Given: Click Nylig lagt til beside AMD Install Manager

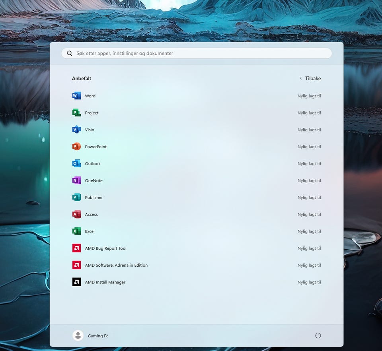Looking at the screenshot, I should point(309,282).
